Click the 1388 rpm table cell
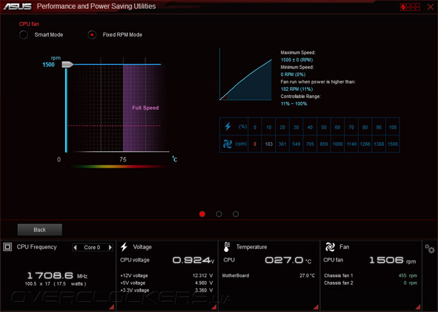 click(x=378, y=144)
